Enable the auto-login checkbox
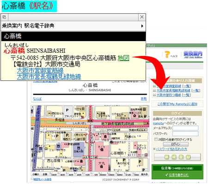 (156, 139)
